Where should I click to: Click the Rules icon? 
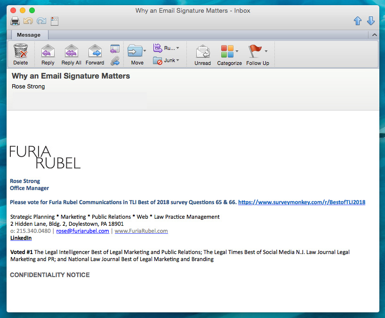coord(158,48)
